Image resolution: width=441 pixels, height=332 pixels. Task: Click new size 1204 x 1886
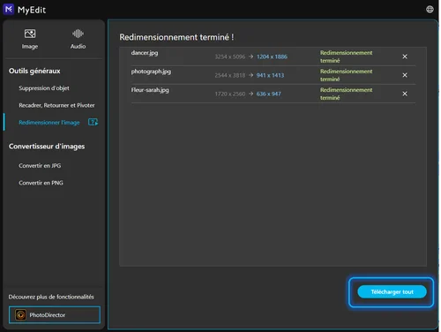tap(272, 57)
